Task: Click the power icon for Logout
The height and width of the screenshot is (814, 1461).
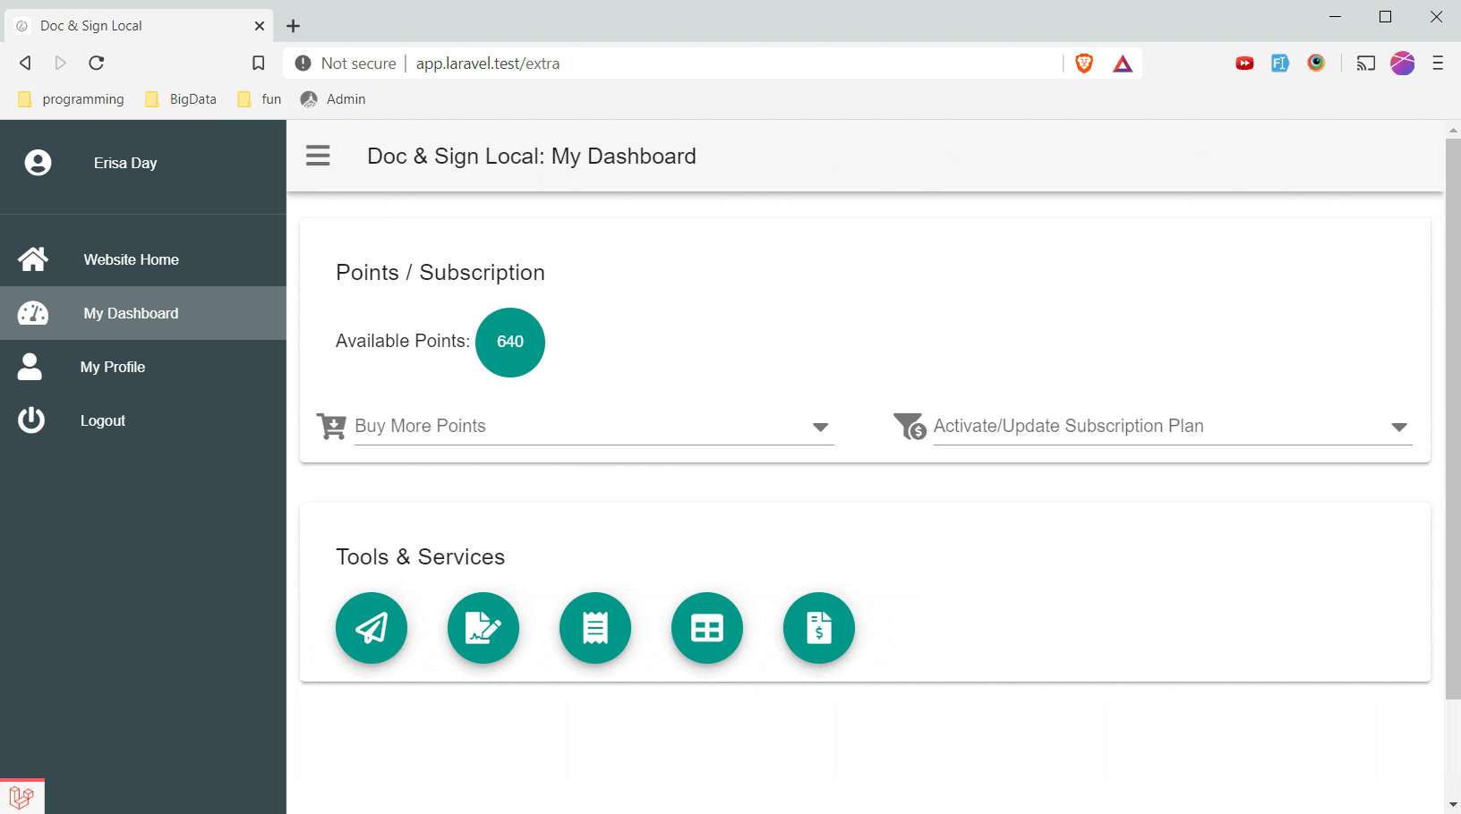Action: point(31,420)
